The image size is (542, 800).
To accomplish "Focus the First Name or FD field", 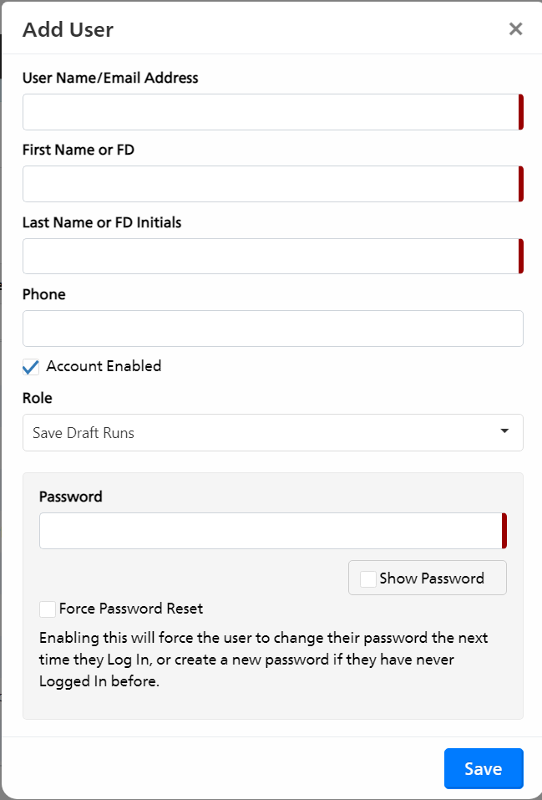I will point(273,184).
